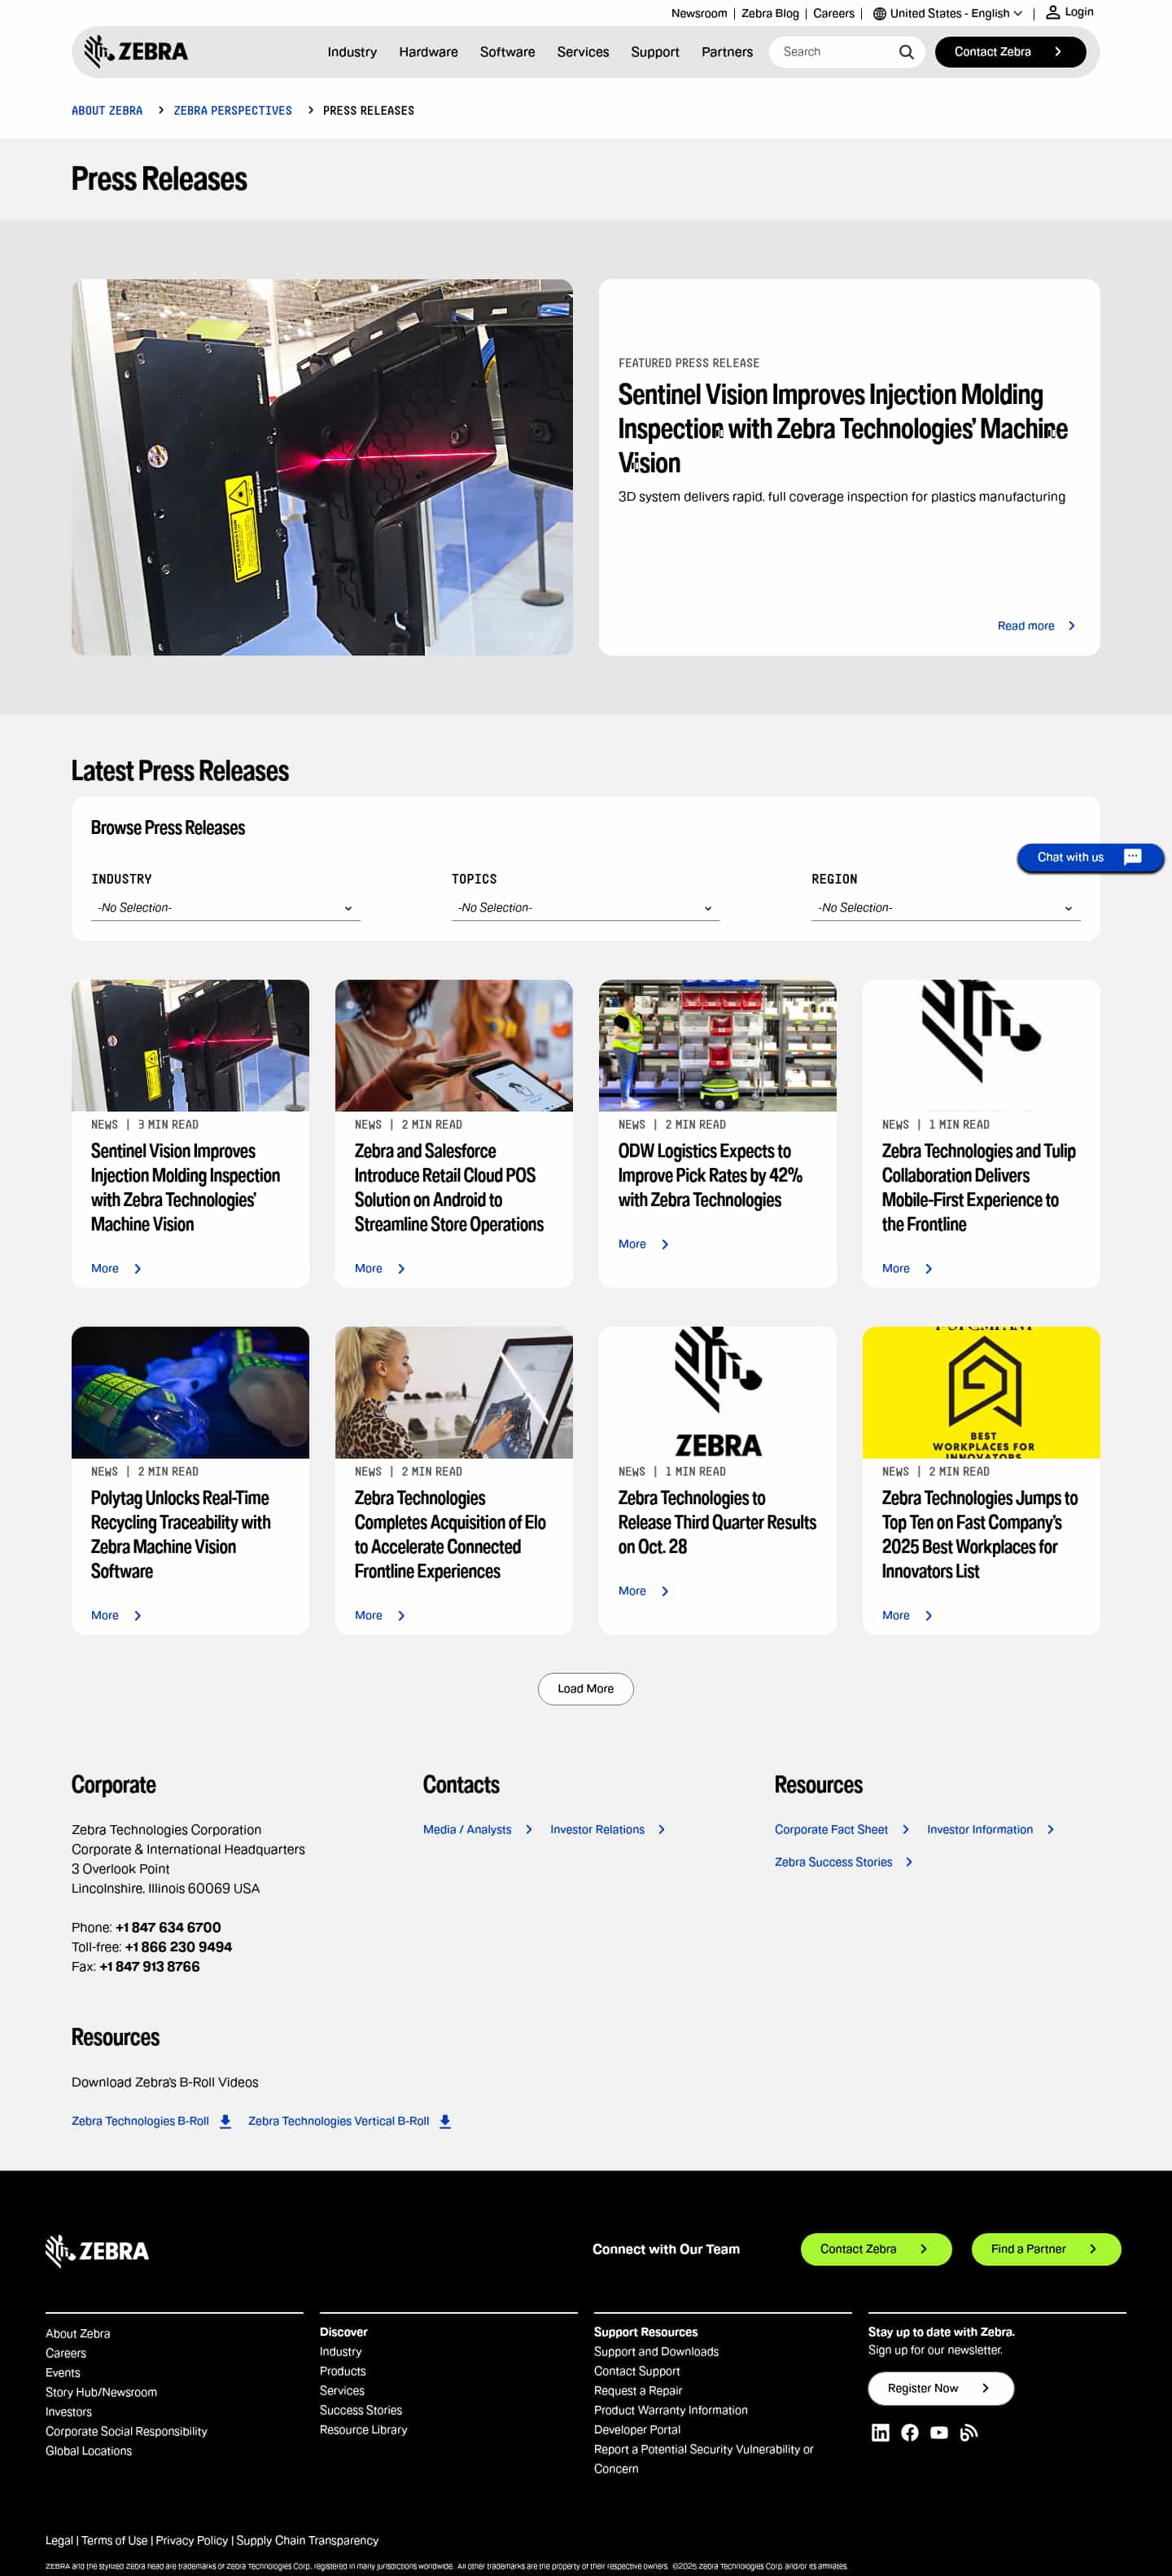Screen dimensions: 1172x2576
Task: Open the Industry filter dropdown
Action: coord(225,908)
